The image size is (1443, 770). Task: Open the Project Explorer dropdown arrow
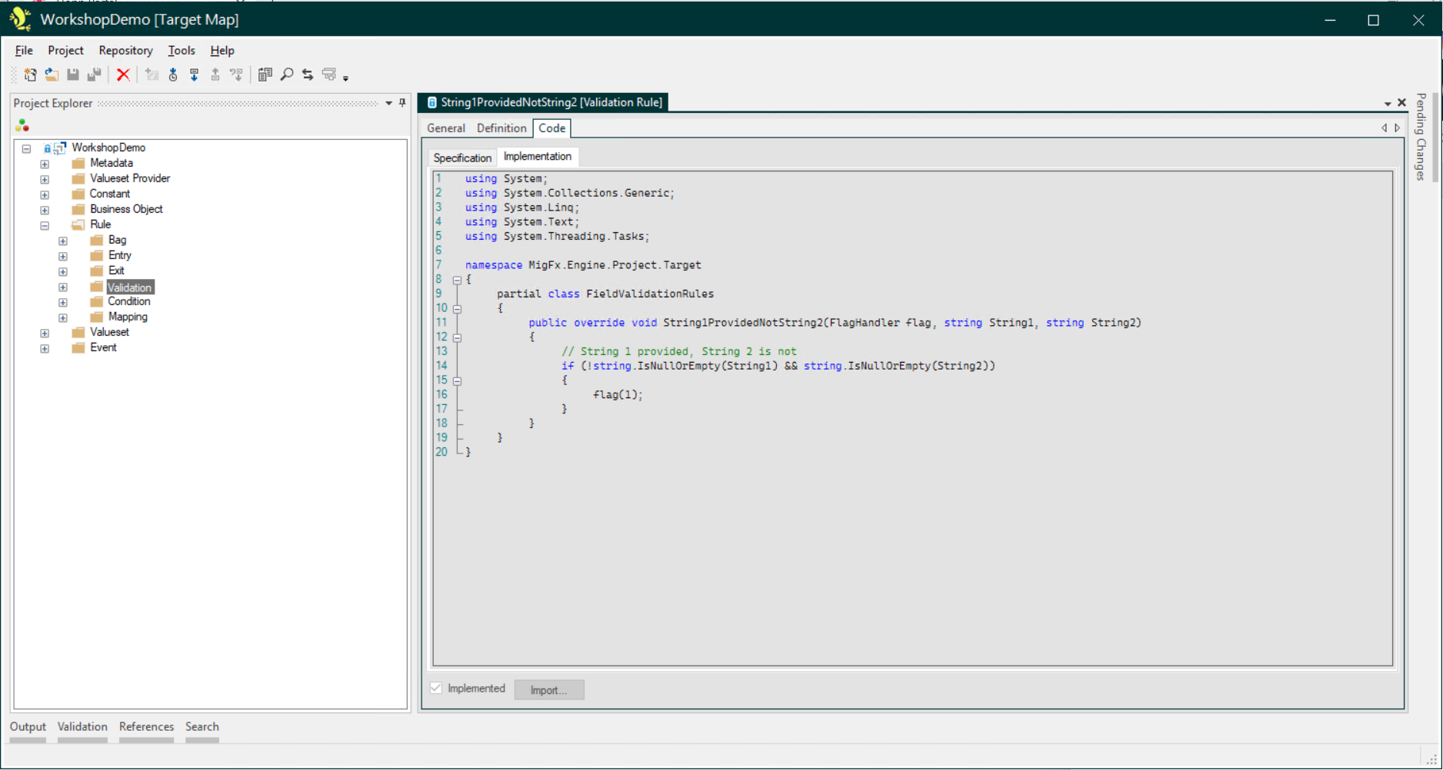click(388, 103)
